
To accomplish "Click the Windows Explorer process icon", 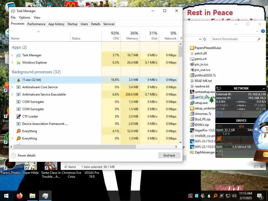I will 19,63.
